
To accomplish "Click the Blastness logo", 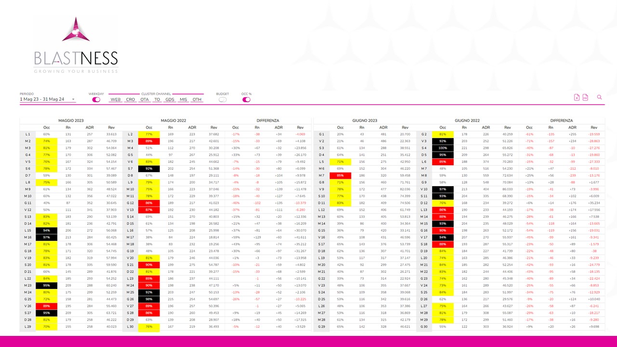I will coord(76,46).
